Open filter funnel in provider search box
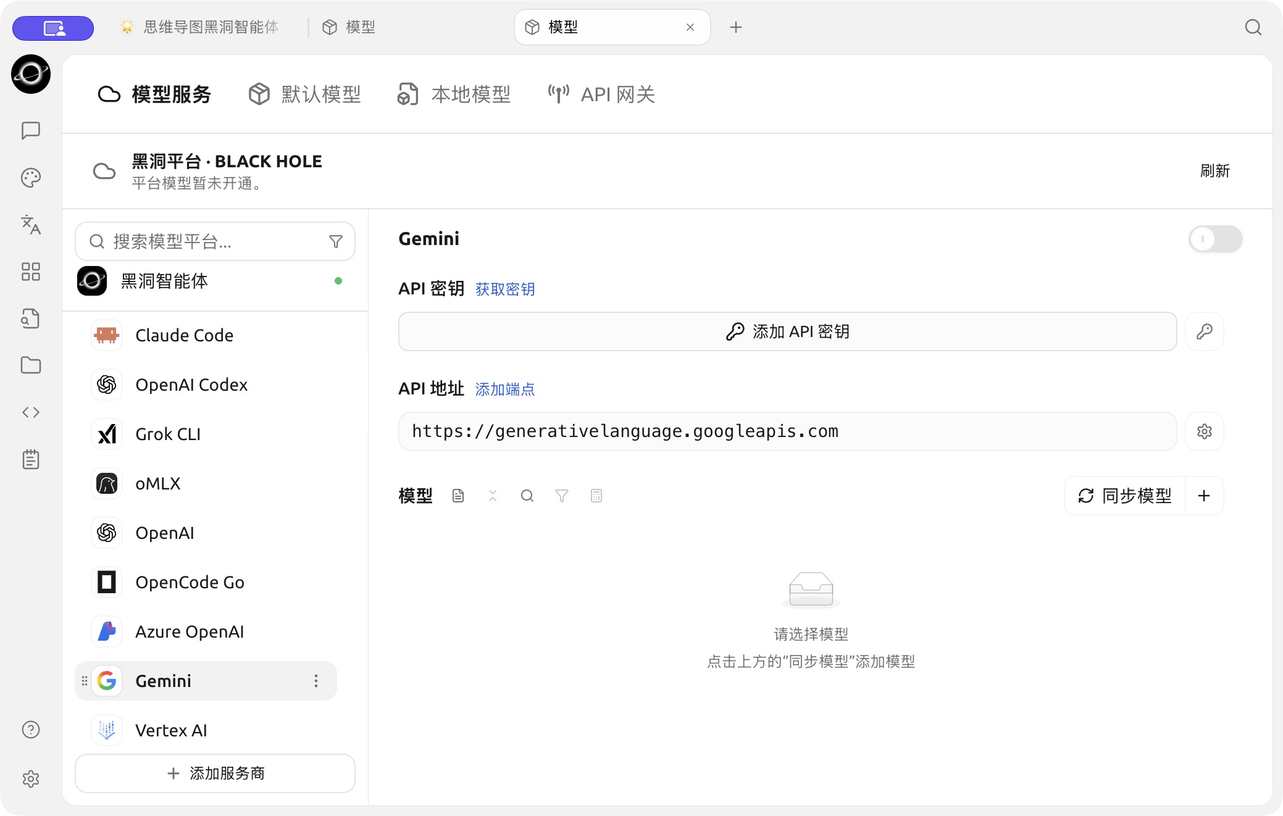 tap(336, 241)
